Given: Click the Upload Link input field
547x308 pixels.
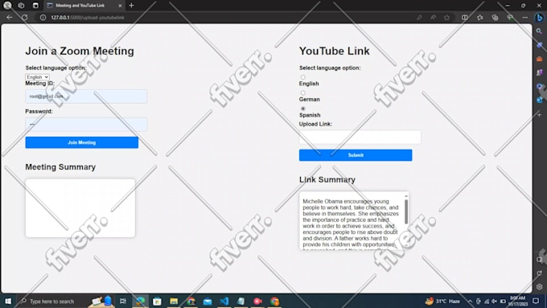Looking at the screenshot, I should pyautogui.click(x=360, y=137).
